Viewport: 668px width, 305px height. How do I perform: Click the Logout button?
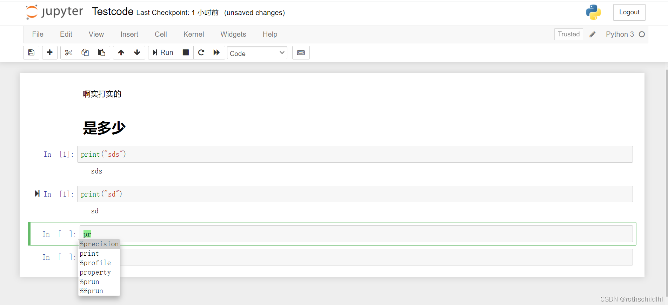point(629,12)
